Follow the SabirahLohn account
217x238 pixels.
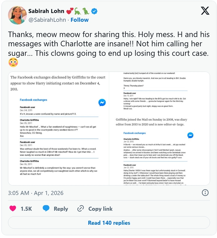[x=80, y=20]
